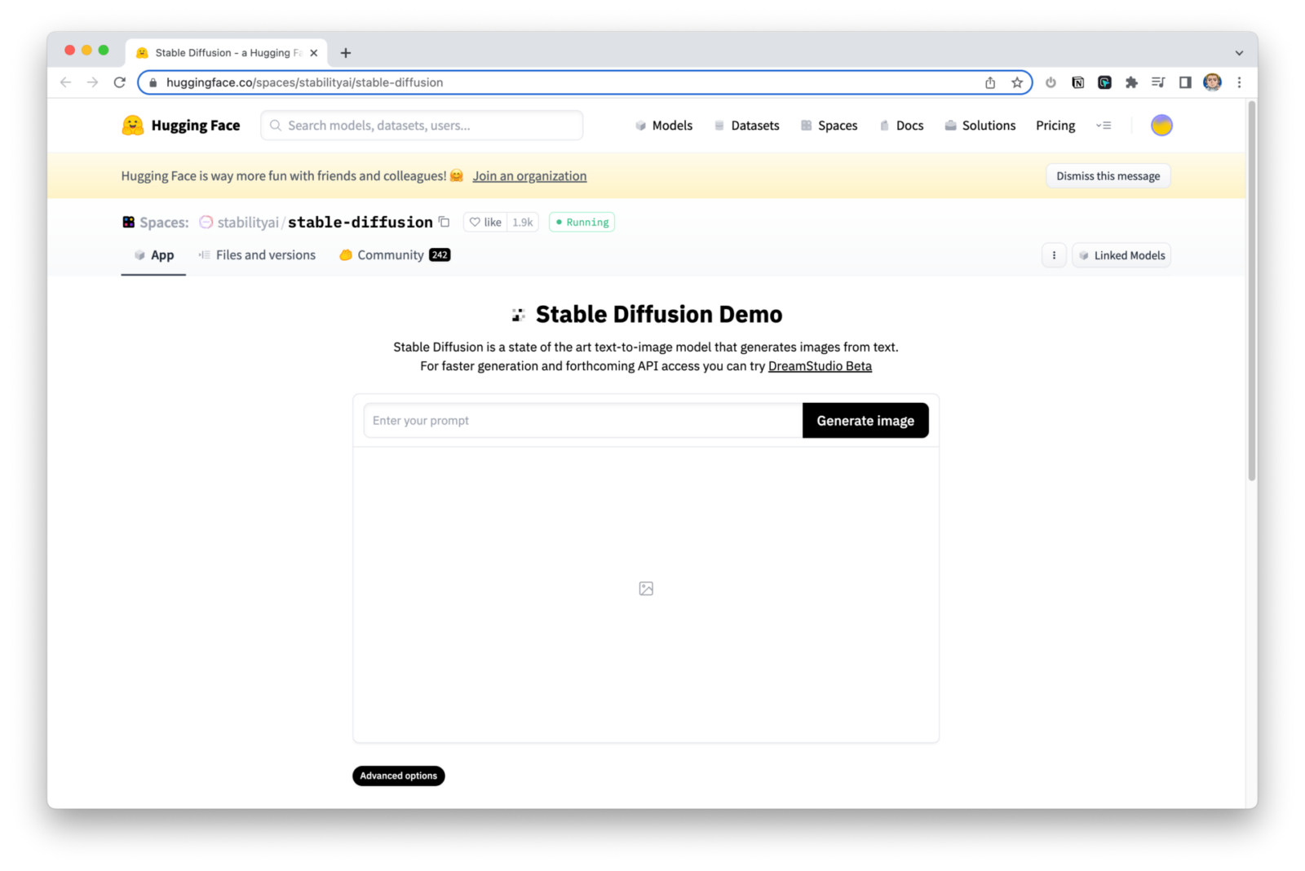Viewport: 1305px width, 871px height.
Task: Open the Models menu item
Action: 664,126
